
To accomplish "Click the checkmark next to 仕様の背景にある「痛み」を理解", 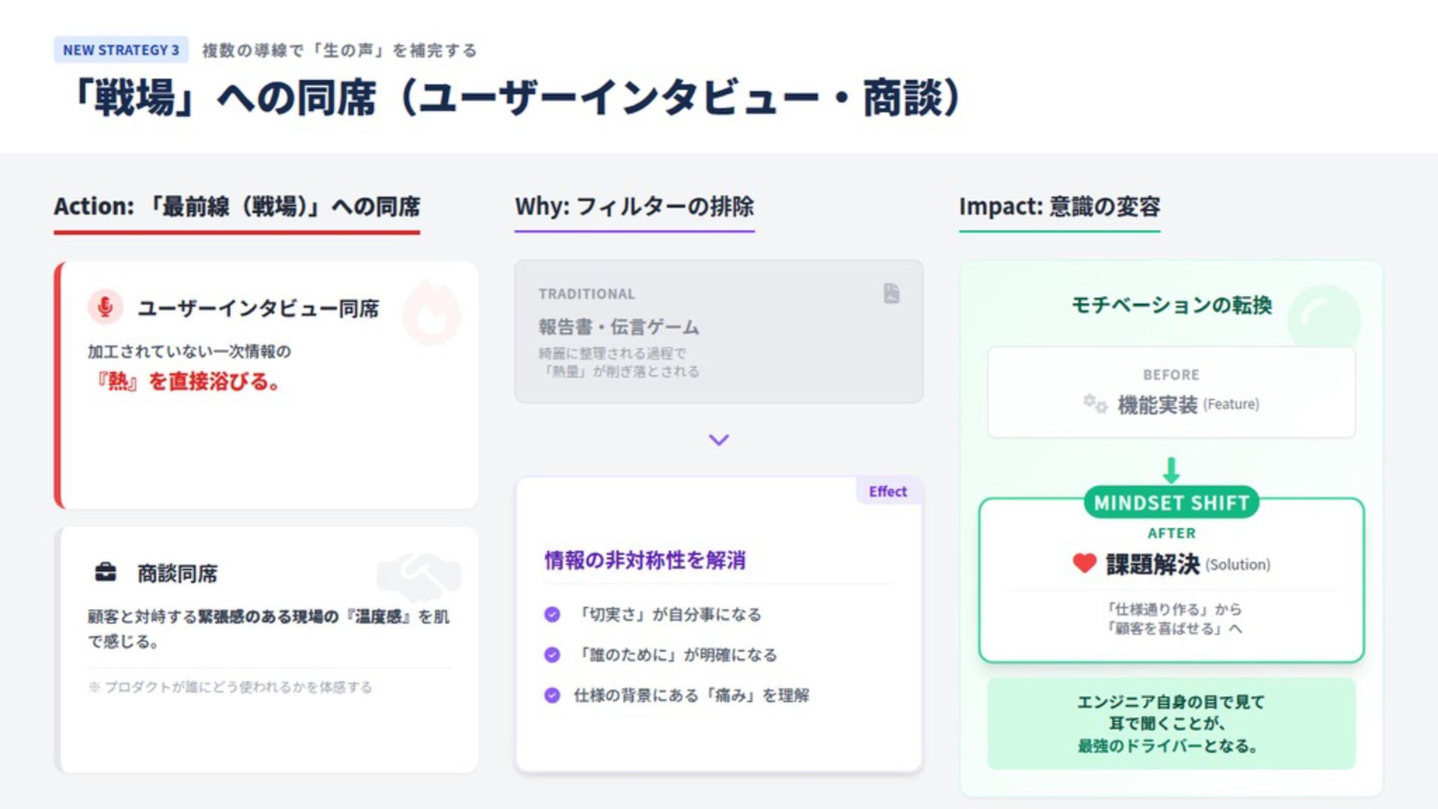I will point(552,695).
